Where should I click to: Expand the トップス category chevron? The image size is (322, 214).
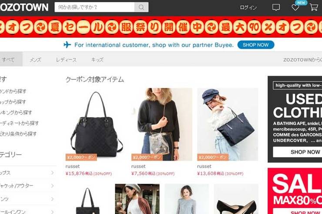click(x=52, y=173)
